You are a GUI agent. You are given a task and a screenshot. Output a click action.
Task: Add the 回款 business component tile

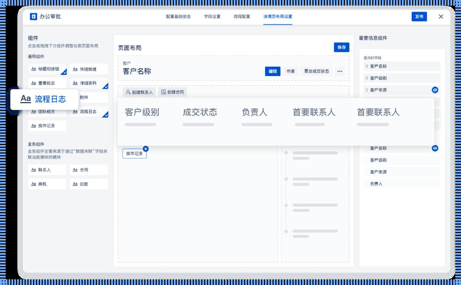point(89,184)
